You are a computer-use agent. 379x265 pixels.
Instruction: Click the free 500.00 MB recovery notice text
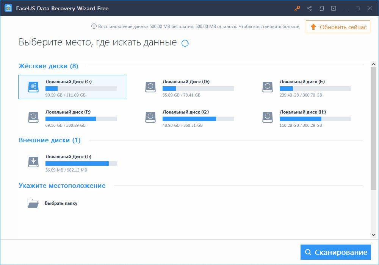click(199, 26)
